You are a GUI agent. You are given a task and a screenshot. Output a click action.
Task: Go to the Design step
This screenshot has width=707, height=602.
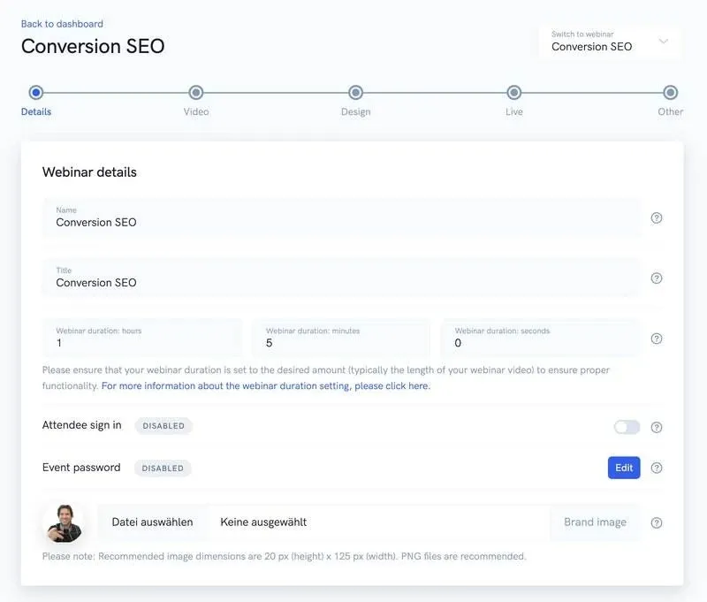[x=355, y=93]
